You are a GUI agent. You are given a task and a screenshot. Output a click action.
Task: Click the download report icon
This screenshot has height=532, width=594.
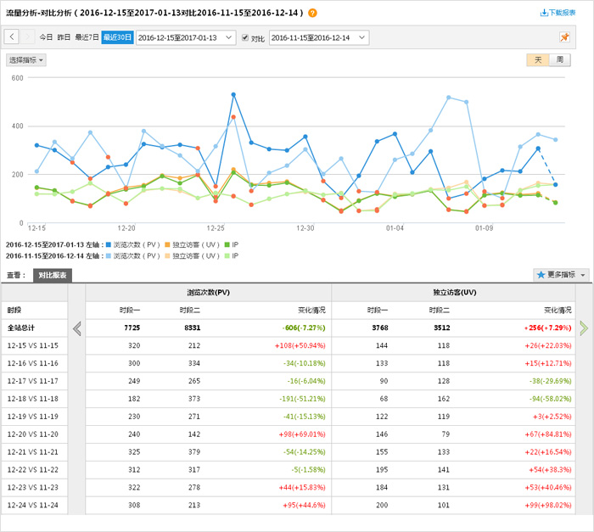pos(544,14)
